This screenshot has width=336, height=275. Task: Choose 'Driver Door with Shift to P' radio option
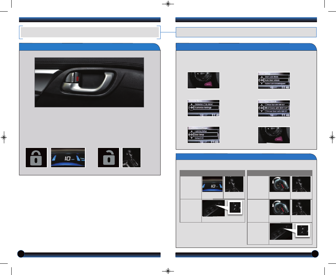[x=275, y=105]
